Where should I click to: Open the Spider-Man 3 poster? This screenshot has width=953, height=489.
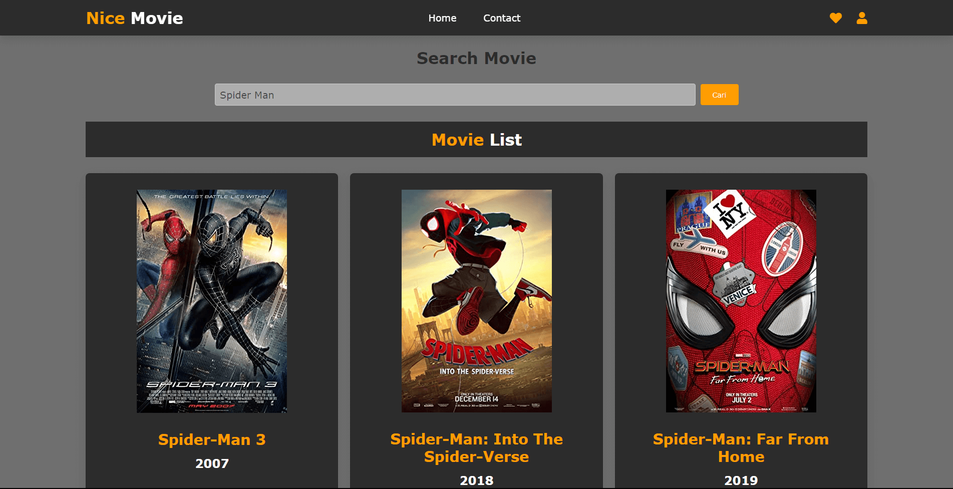[212, 301]
